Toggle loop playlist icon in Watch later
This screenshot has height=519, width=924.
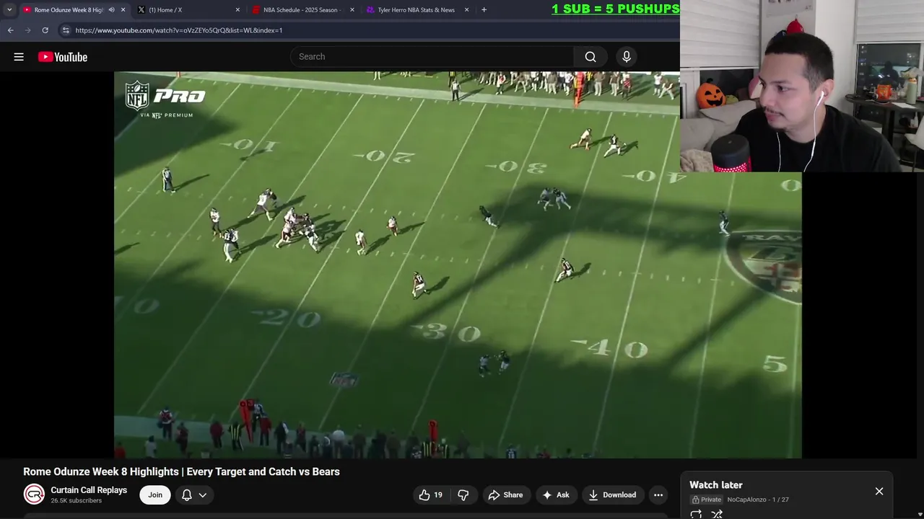pos(696,514)
